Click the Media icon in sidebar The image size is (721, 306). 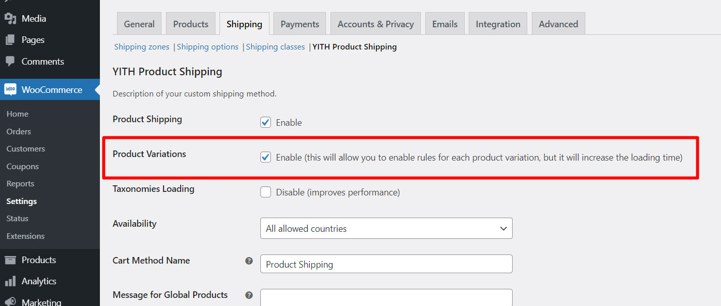10,19
